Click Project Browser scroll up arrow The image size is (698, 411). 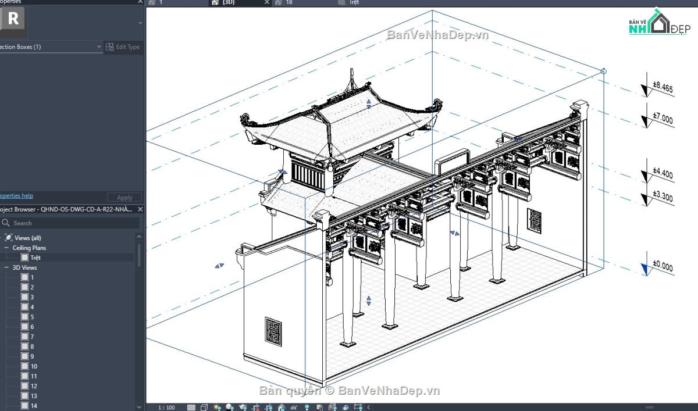pos(139,237)
